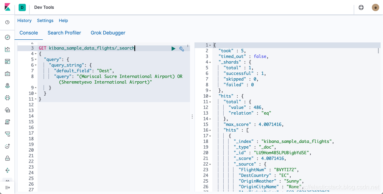Viewport: 383px width, 194px height.
Task: Open APM icon in sidebar
Action: coord(7,134)
